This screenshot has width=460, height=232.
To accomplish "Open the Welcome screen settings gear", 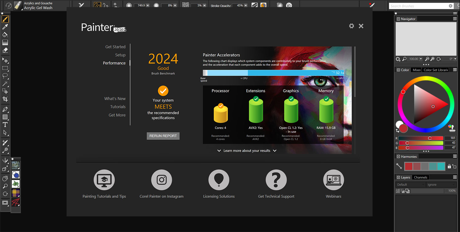I will [351, 26].
